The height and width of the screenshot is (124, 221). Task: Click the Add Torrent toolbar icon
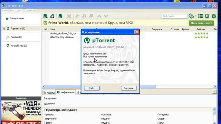click(x=45, y=16)
